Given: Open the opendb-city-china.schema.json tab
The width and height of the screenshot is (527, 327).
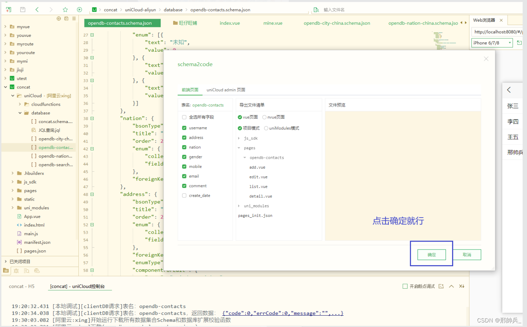Looking at the screenshot, I should (x=337, y=23).
